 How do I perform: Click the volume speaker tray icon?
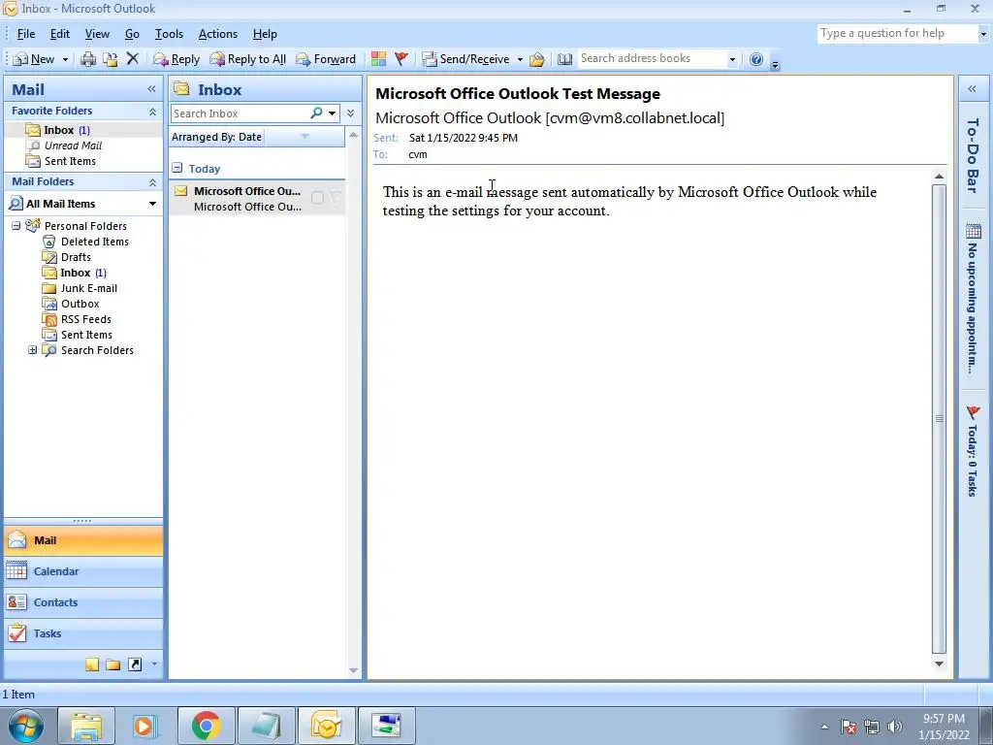[895, 727]
